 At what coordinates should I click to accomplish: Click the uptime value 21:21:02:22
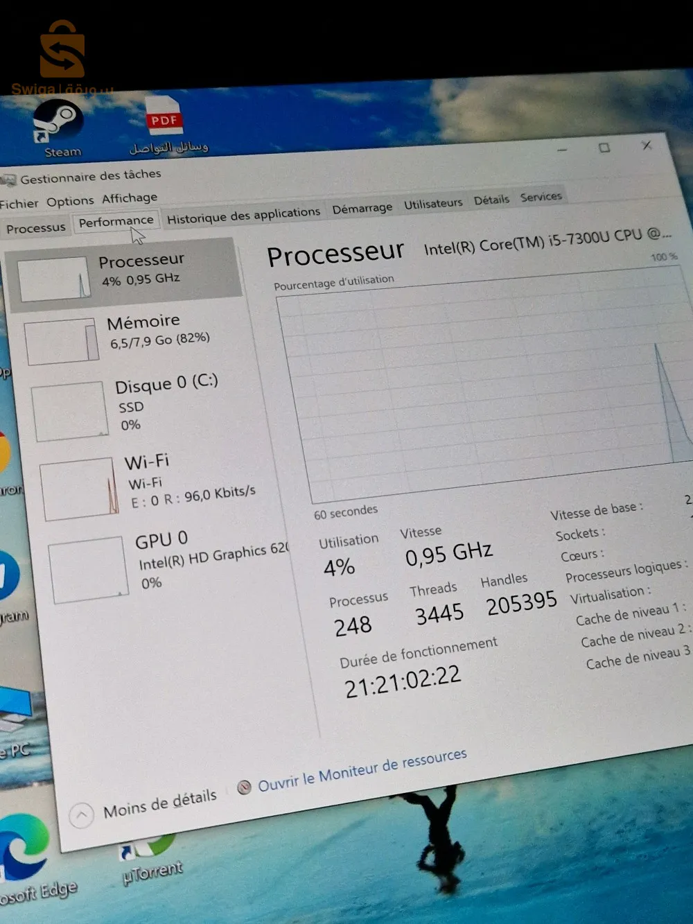point(403,682)
